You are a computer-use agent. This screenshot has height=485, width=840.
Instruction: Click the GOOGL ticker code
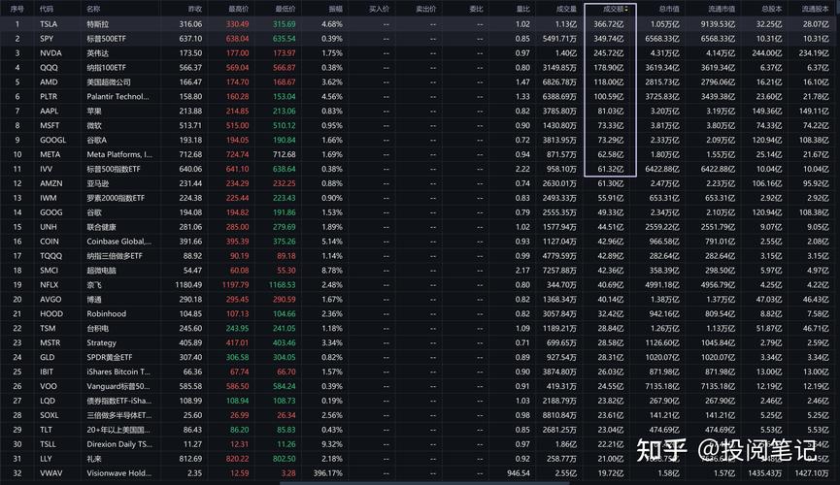pyautogui.click(x=52, y=140)
